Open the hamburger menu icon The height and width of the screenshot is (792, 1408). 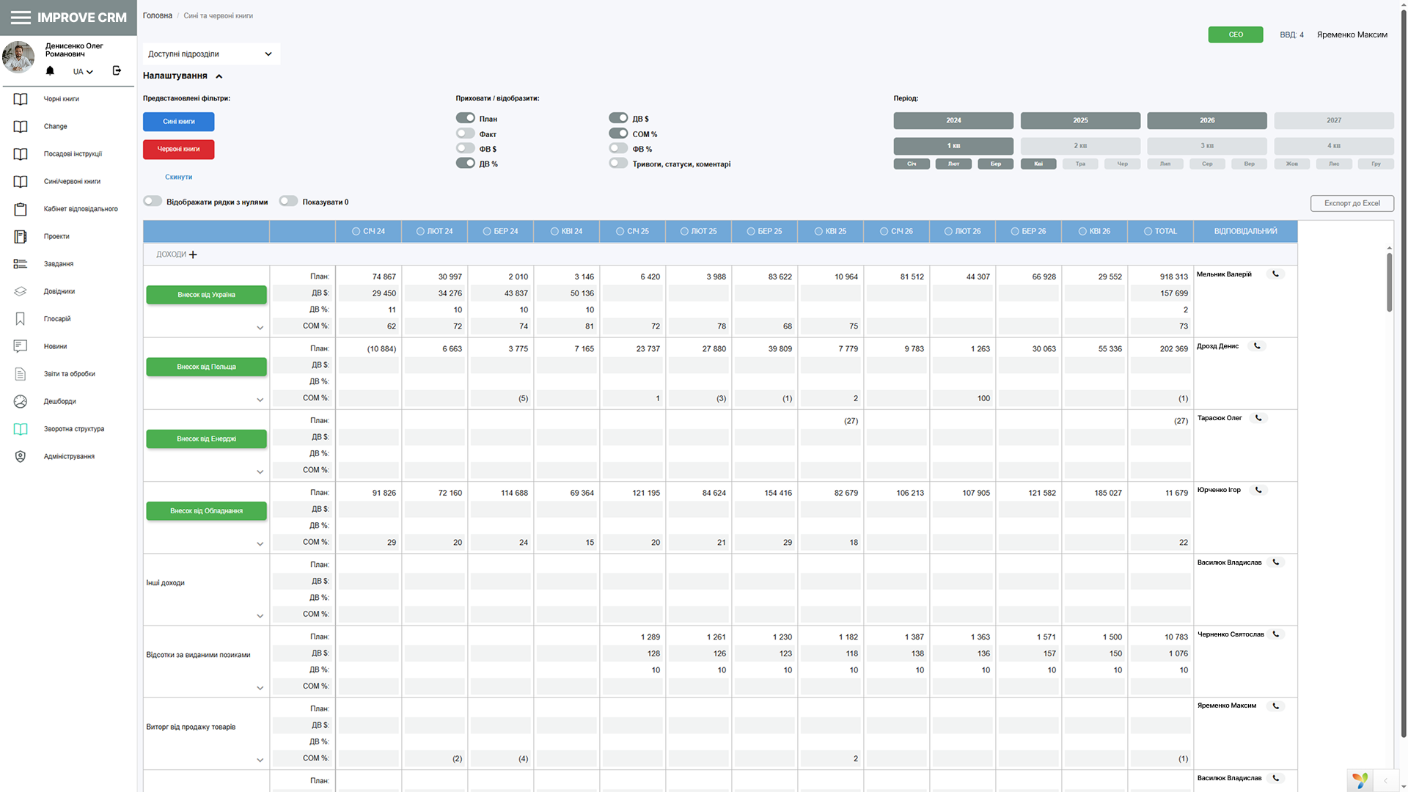point(21,18)
